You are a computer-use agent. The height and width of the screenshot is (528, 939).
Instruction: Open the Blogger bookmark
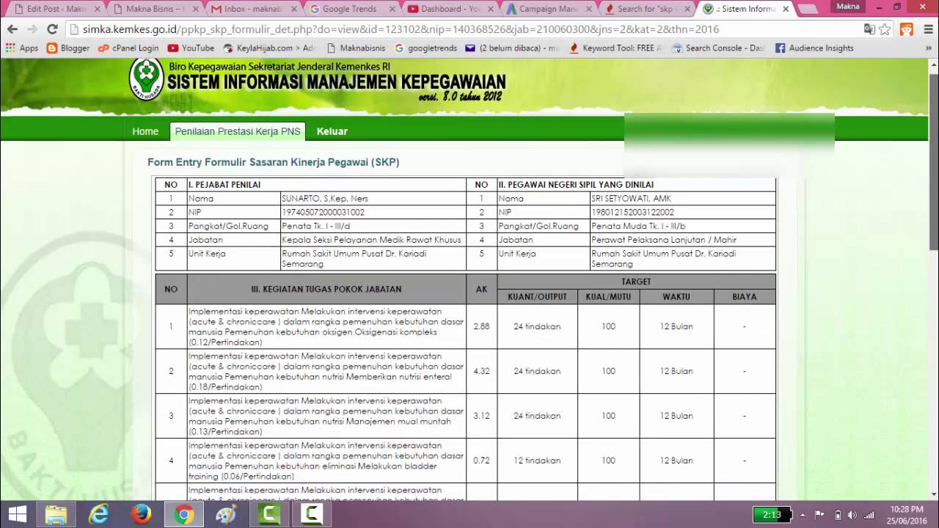pyautogui.click(x=67, y=48)
